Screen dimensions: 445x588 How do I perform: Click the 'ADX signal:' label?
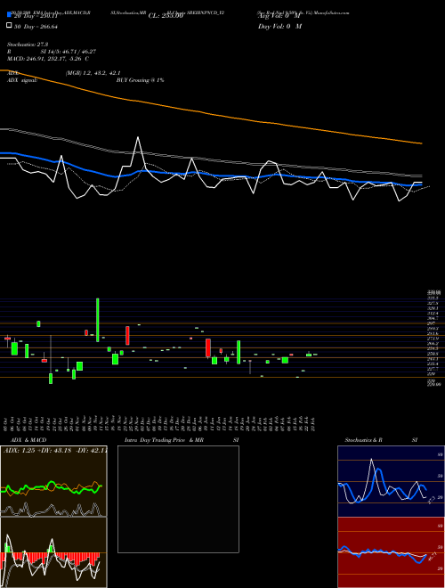point(22,80)
